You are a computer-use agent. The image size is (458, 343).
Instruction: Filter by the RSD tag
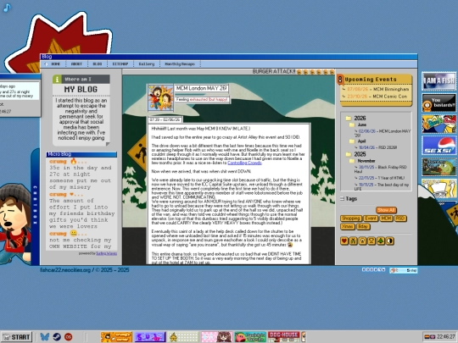[x=400, y=219]
